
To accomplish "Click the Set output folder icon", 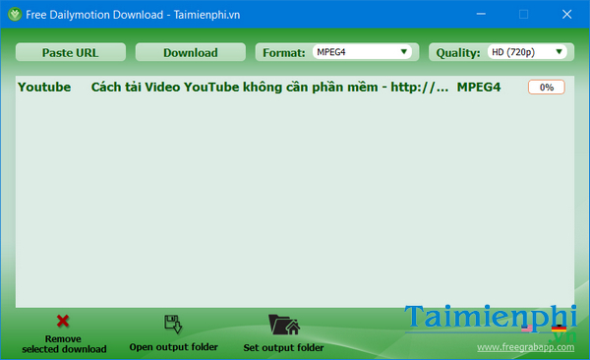I will (284, 325).
